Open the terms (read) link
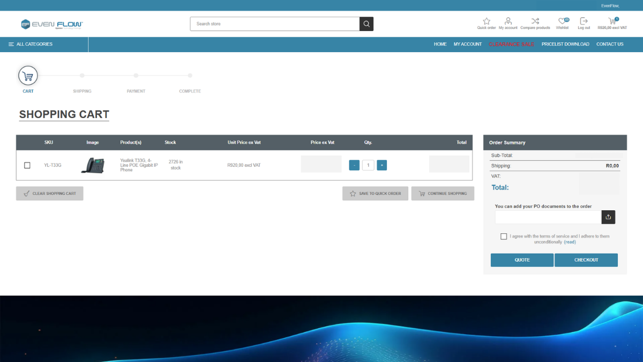This screenshot has width=643, height=362. click(570, 242)
